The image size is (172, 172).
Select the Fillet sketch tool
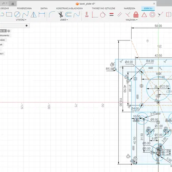(x=52, y=14)
